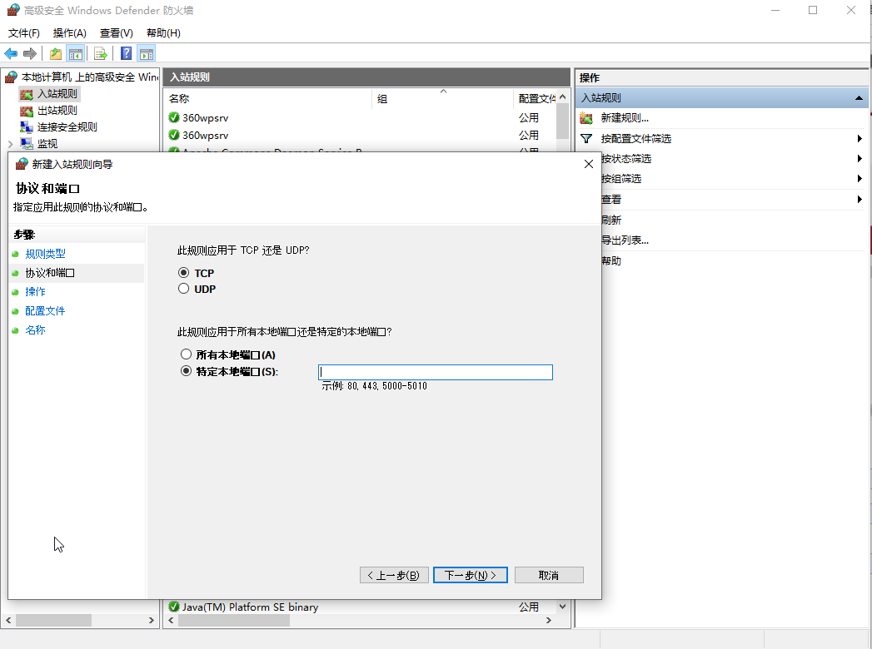This screenshot has height=649, width=872.
Task: Close the new inbound rule wizard dialog
Action: (589, 164)
